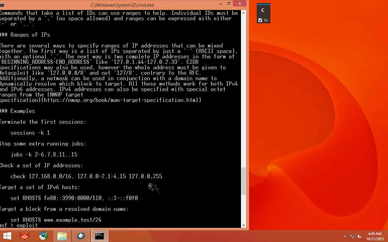Click the cmd.exe window title text
388x242 pixels.
point(122,5)
